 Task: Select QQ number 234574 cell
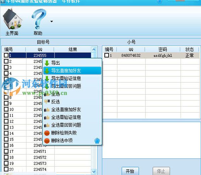[40, 169]
